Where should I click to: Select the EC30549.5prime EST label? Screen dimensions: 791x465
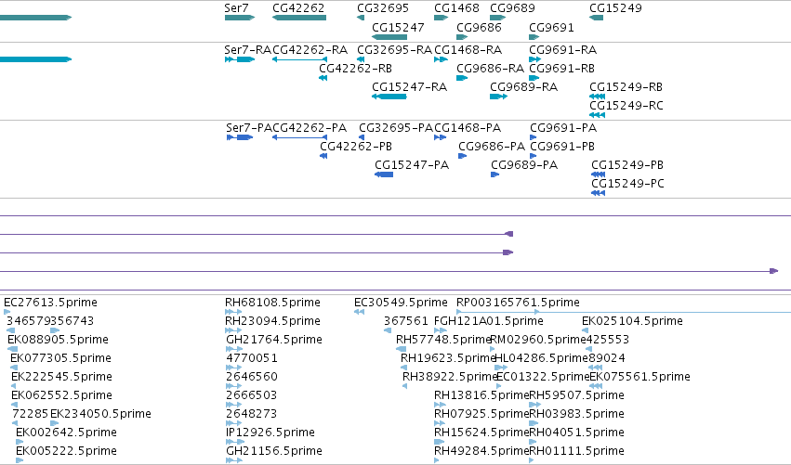(401, 303)
